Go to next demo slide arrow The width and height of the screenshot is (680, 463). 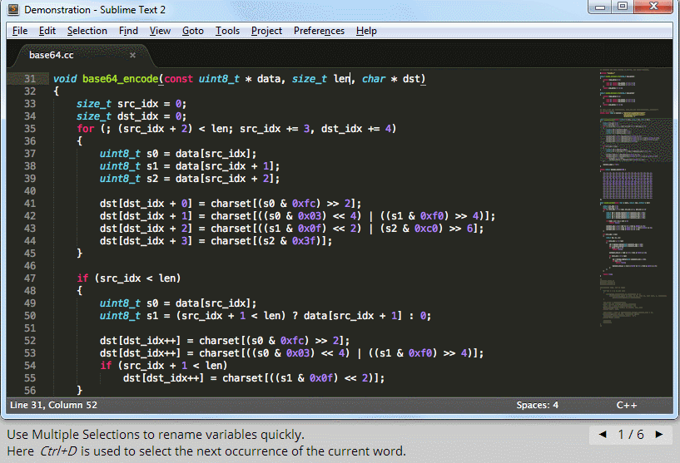(659, 434)
